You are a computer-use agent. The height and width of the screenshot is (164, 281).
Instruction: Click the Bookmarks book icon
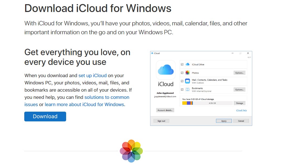coord(188,89)
